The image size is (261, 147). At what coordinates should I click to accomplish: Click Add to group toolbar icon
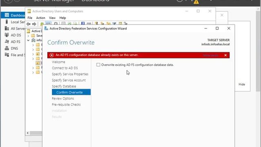click(125, 24)
